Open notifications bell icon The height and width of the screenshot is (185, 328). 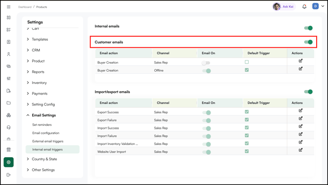tap(305, 7)
